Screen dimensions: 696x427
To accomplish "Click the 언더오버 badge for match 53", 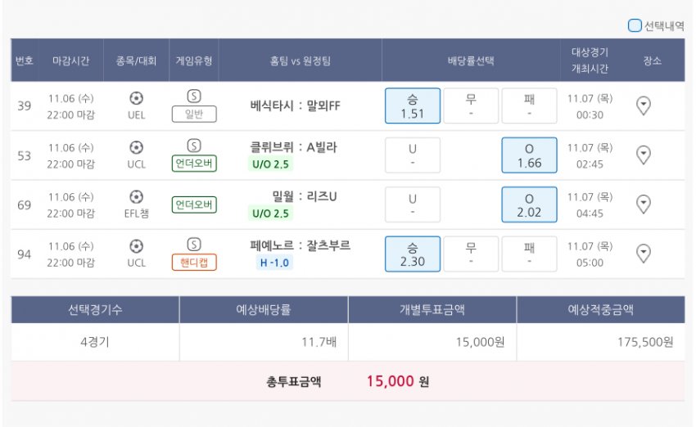I will point(194,163).
